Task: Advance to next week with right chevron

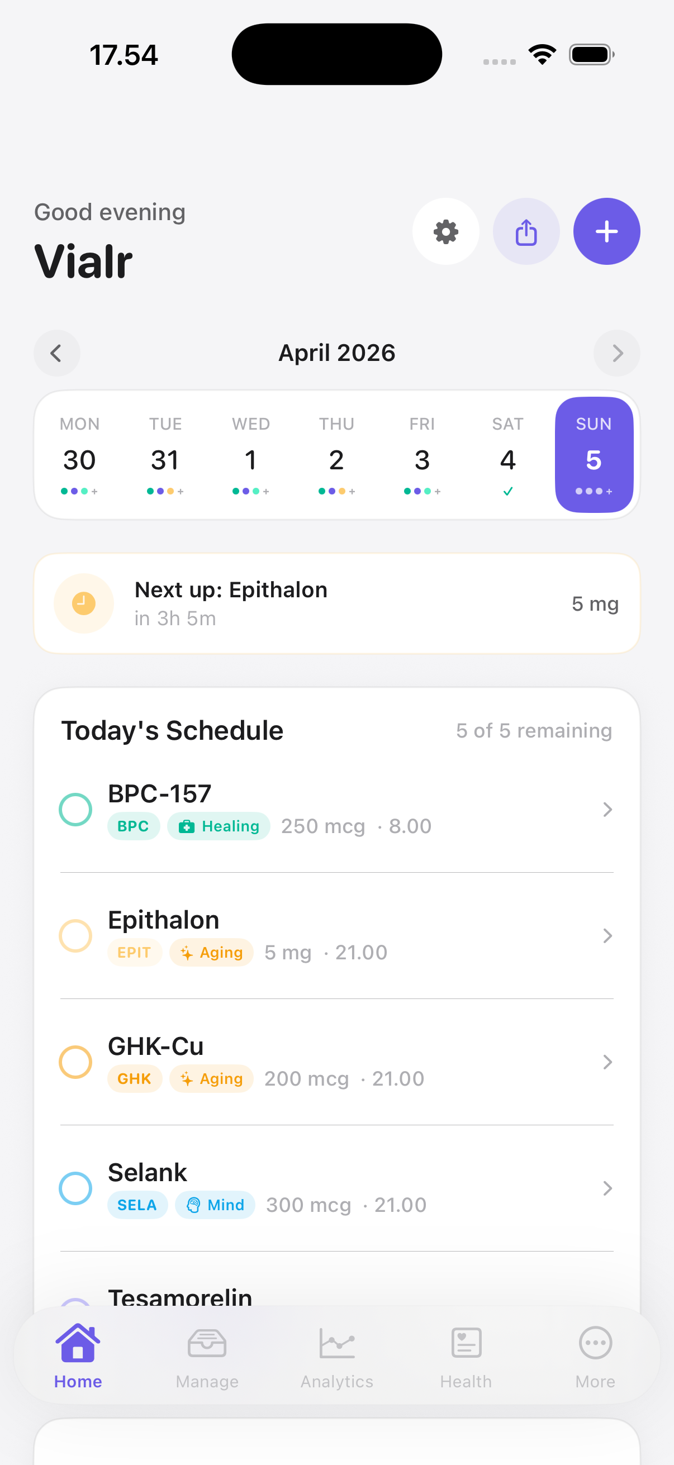Action: click(616, 353)
